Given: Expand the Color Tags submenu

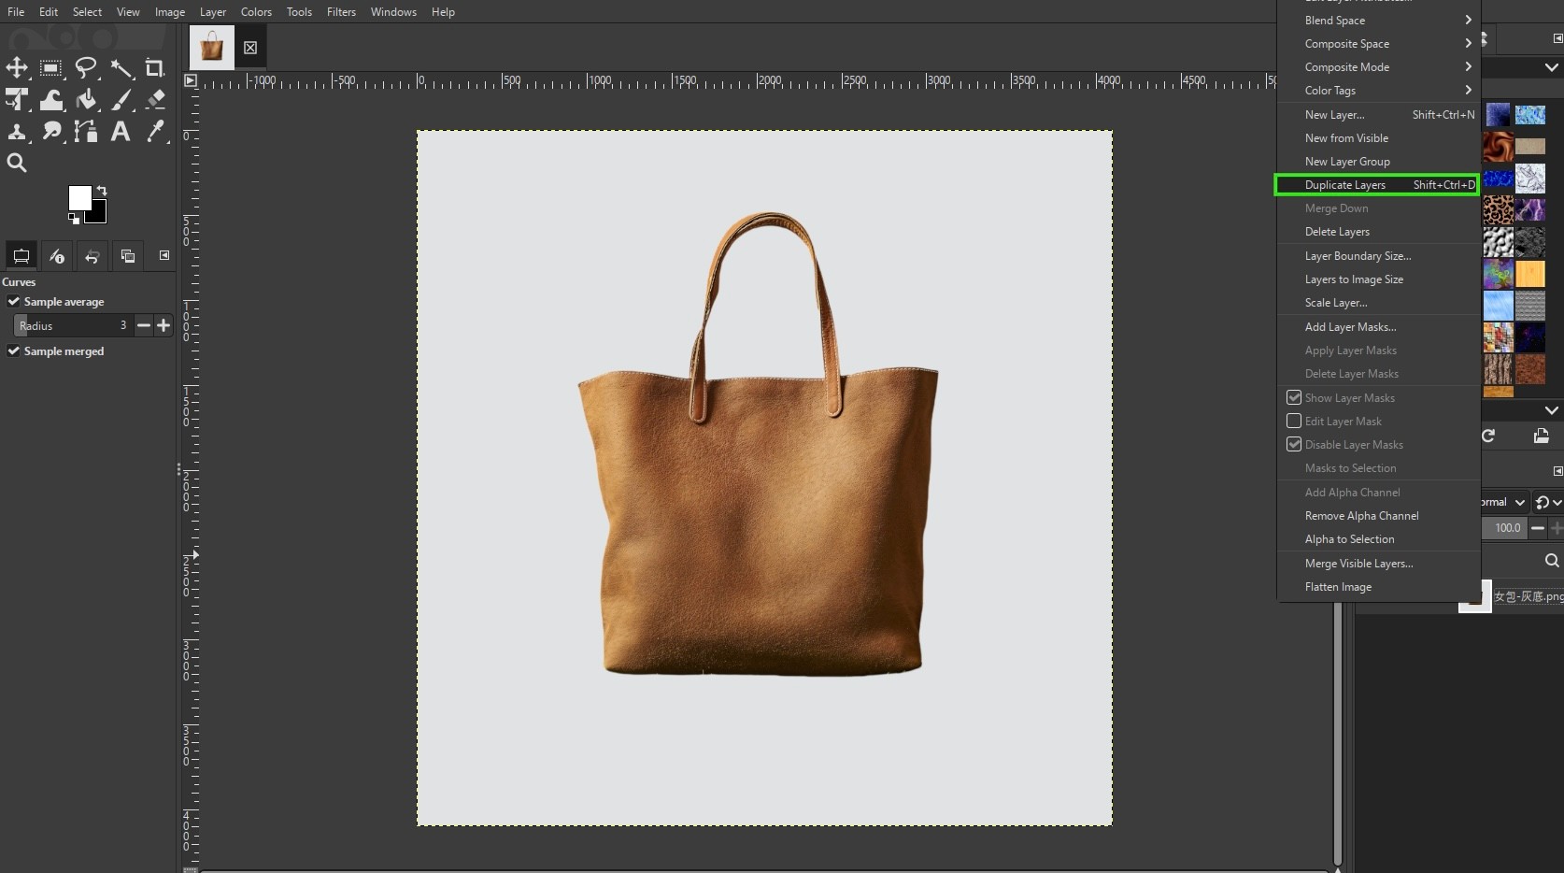Looking at the screenshot, I should [x=1378, y=91].
